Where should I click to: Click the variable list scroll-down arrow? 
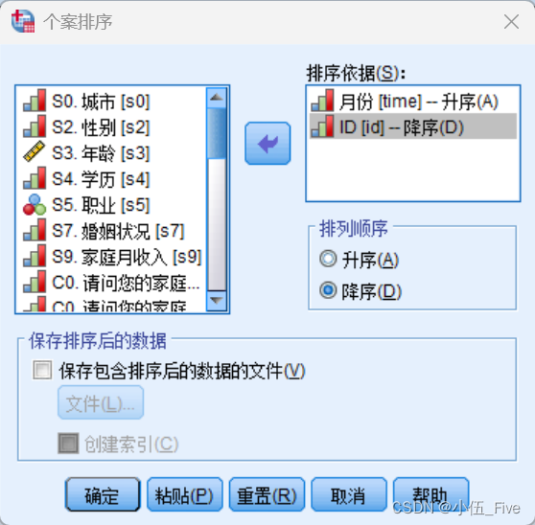click(x=217, y=301)
